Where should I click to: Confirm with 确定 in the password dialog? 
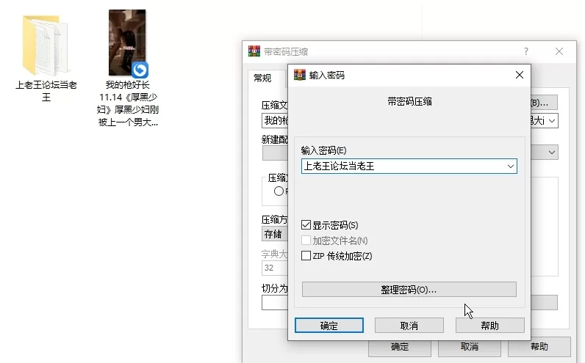click(x=329, y=326)
